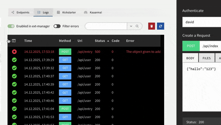Click the magnifier search icon
221x125 pixels.
(137, 26)
